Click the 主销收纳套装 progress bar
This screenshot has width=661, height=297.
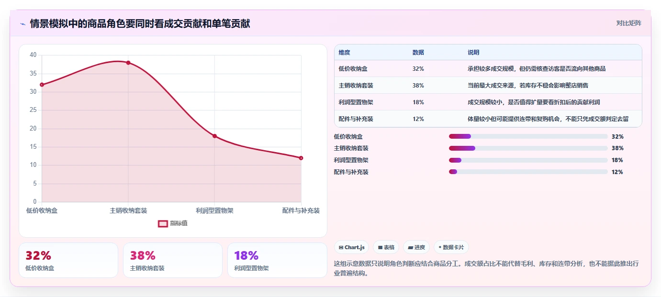[x=528, y=148]
